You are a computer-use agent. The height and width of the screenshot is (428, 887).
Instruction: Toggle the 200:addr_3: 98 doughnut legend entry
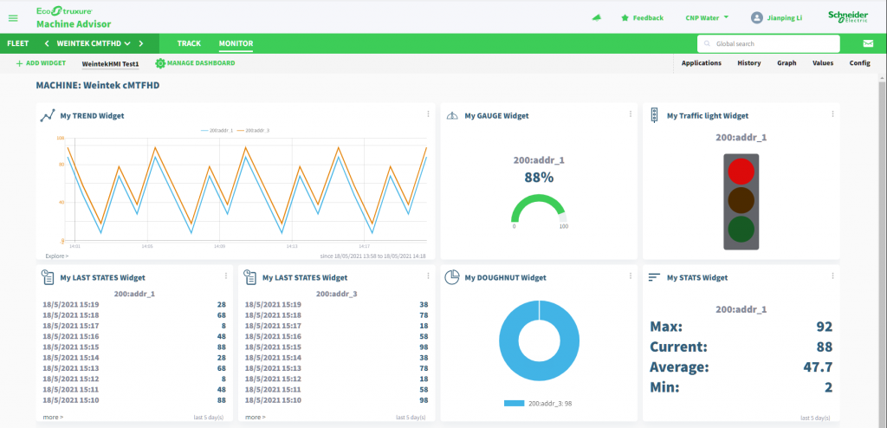point(538,404)
